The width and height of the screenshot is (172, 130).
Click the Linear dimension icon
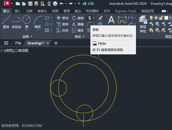[x=131, y=18]
